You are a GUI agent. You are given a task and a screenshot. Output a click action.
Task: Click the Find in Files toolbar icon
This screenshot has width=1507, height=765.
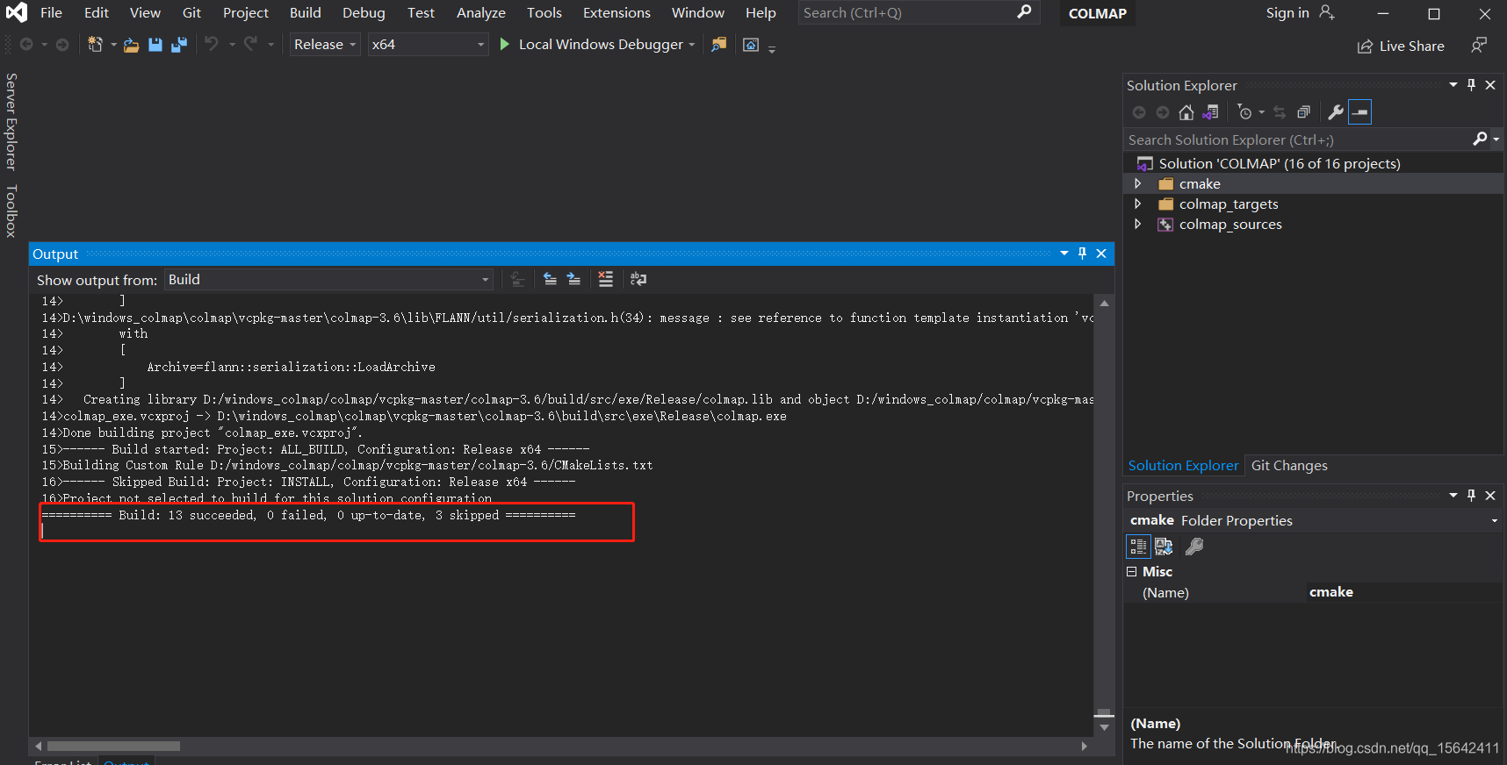coord(718,45)
